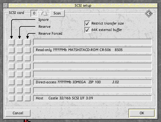Tick Ignore box for Host Castle row

11,98
